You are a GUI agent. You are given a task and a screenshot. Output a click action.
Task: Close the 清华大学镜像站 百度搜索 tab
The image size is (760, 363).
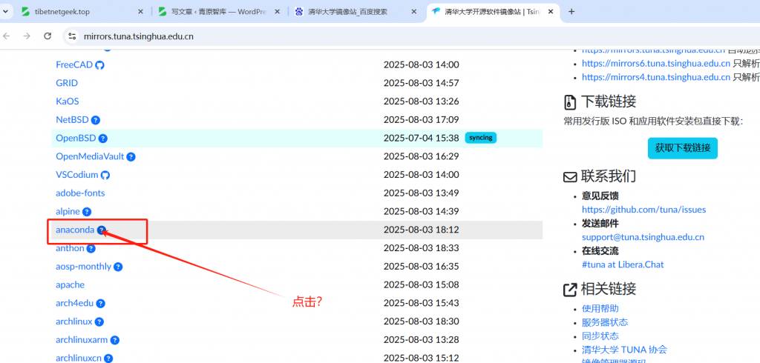pos(414,12)
